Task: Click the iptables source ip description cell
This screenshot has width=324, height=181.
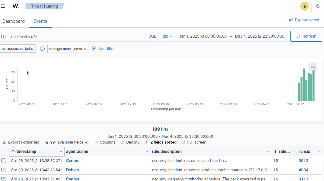Action: click(211, 170)
